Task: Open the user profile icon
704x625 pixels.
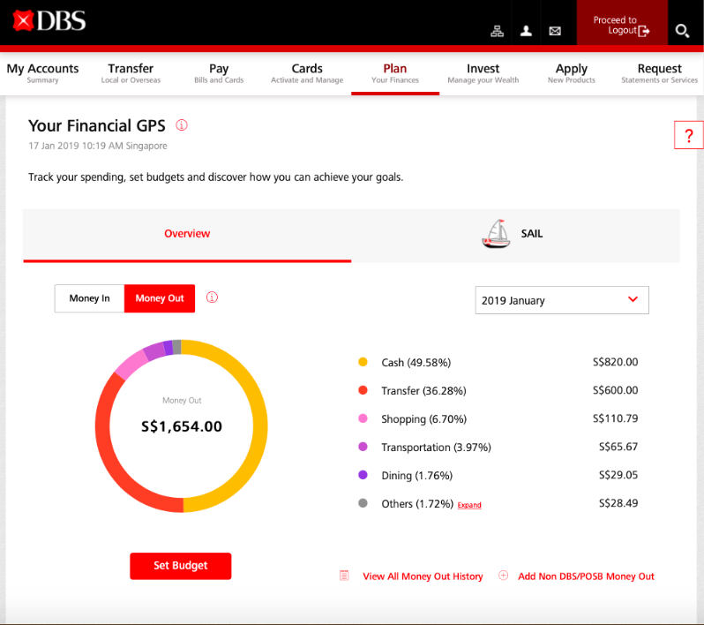Action: coord(526,31)
